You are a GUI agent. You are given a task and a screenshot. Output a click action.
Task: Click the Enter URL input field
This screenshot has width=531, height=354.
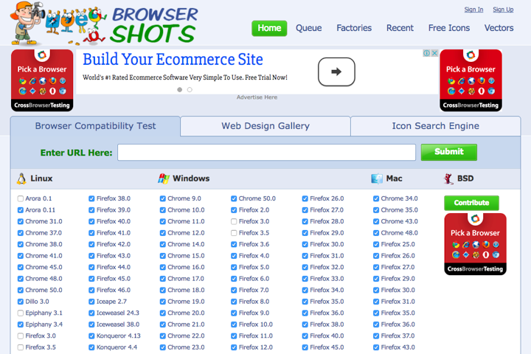pos(266,152)
